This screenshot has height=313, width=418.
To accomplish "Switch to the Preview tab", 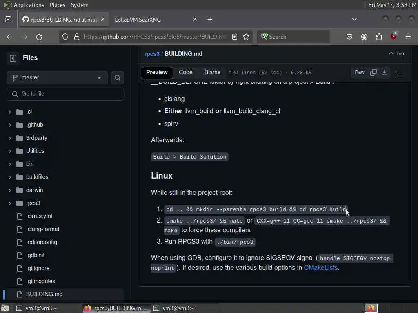I will click(x=157, y=73).
